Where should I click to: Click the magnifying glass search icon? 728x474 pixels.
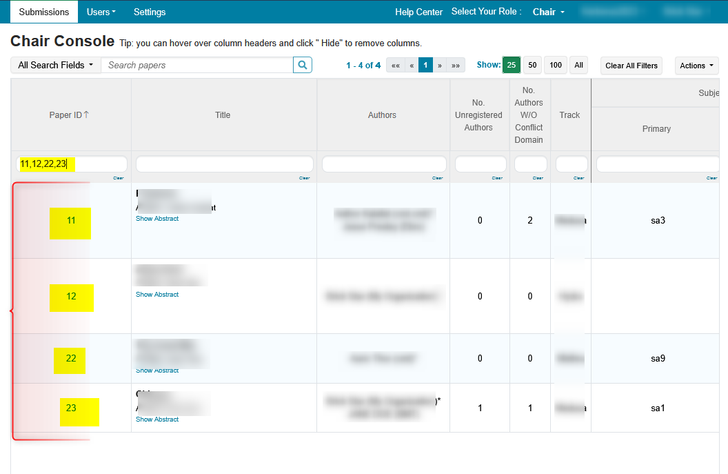pyautogui.click(x=302, y=65)
